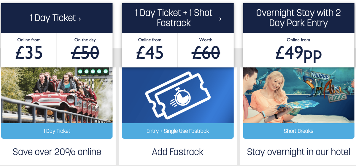Click Save over 20% online text

57,152
